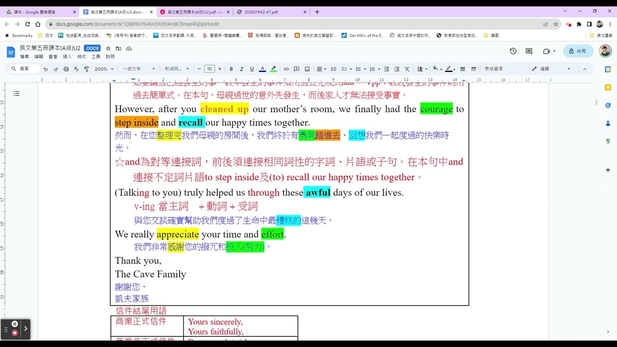
Task: Insert a link with the link icon
Action: point(286,69)
